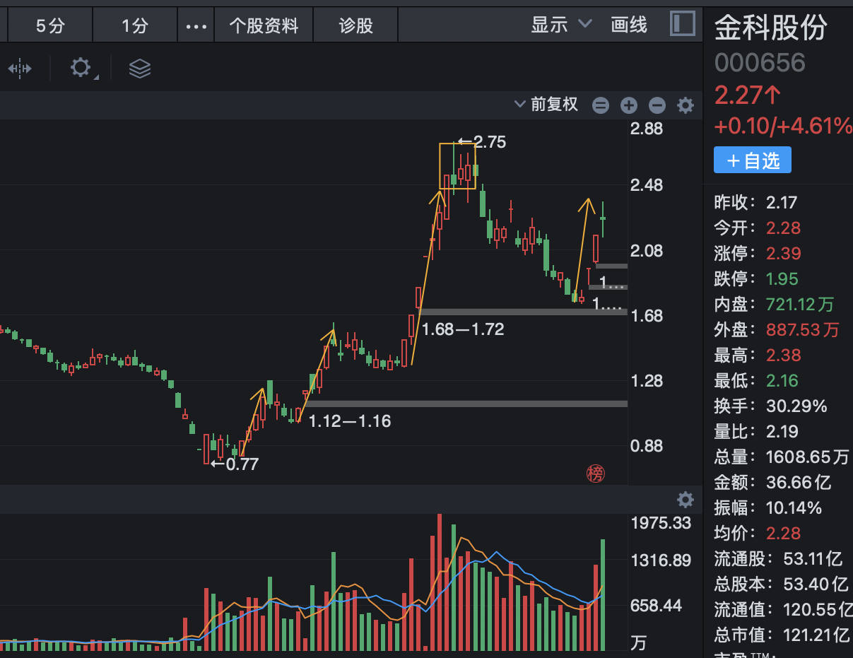Open volume panel settings gear
The height and width of the screenshot is (658, 853).
point(685,499)
